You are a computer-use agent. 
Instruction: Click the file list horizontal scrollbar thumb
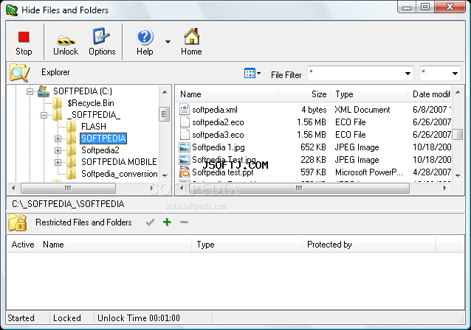(x=298, y=189)
